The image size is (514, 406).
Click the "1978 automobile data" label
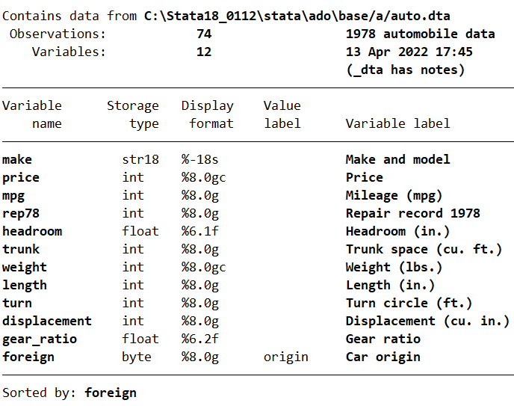pos(420,34)
